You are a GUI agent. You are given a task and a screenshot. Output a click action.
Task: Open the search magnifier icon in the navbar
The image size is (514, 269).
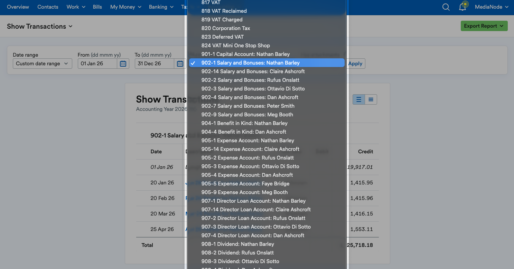pos(446,7)
